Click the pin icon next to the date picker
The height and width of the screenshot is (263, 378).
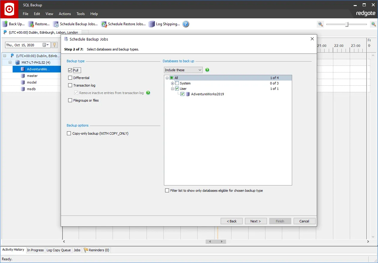(54, 44)
